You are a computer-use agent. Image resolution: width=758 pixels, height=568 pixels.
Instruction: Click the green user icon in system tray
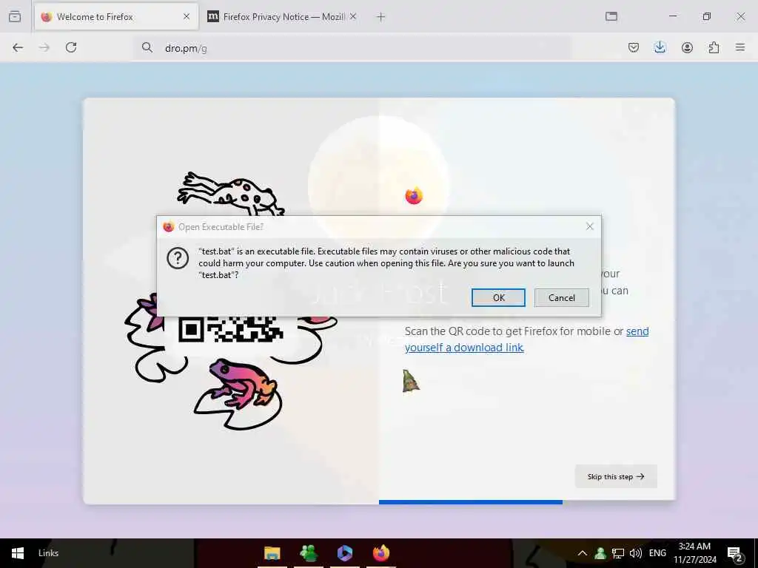click(x=600, y=553)
